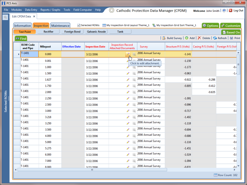Open the File menu
247x185 pixels.
6,10
